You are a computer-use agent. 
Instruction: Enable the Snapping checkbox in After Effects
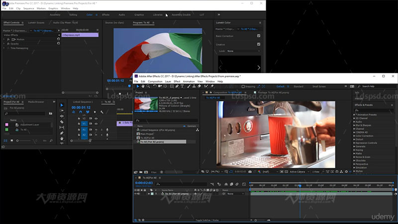(243, 86)
